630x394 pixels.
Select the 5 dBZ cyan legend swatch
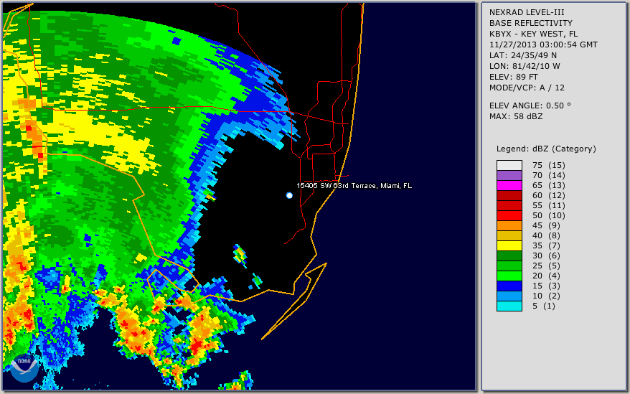tap(509, 306)
